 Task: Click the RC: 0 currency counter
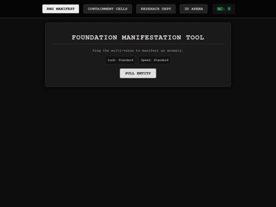224,9
